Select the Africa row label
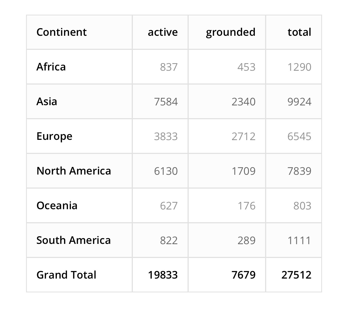 click(x=51, y=67)
